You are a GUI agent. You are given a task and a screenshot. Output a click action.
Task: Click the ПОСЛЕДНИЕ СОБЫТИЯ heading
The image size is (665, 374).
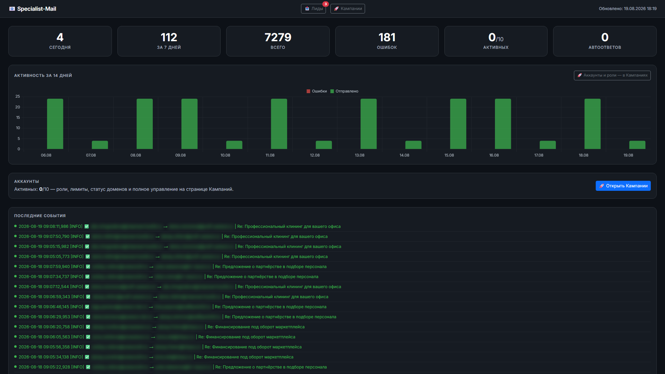(40, 216)
